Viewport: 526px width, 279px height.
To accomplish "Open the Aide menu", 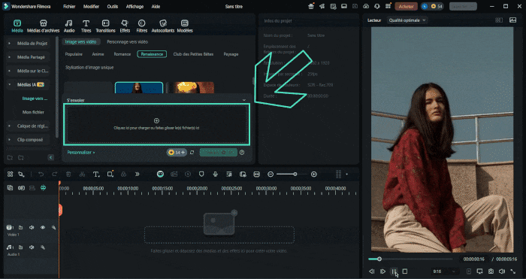I will pyautogui.click(x=156, y=6).
